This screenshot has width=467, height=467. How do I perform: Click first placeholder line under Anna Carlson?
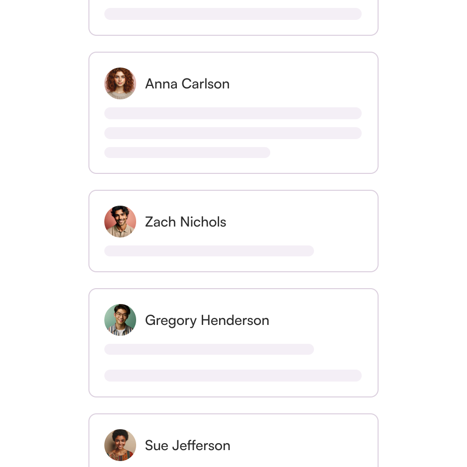tap(233, 113)
